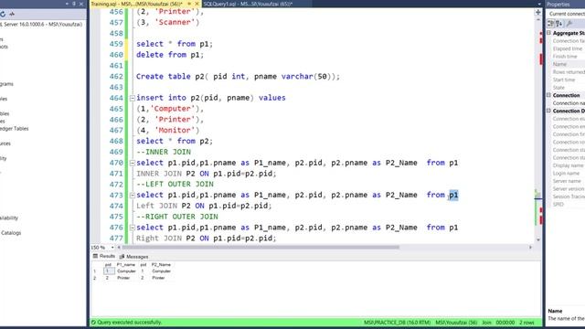The width and height of the screenshot is (585, 329).
Task: Click the editor split-window plus icon
Action: tap(538, 12)
